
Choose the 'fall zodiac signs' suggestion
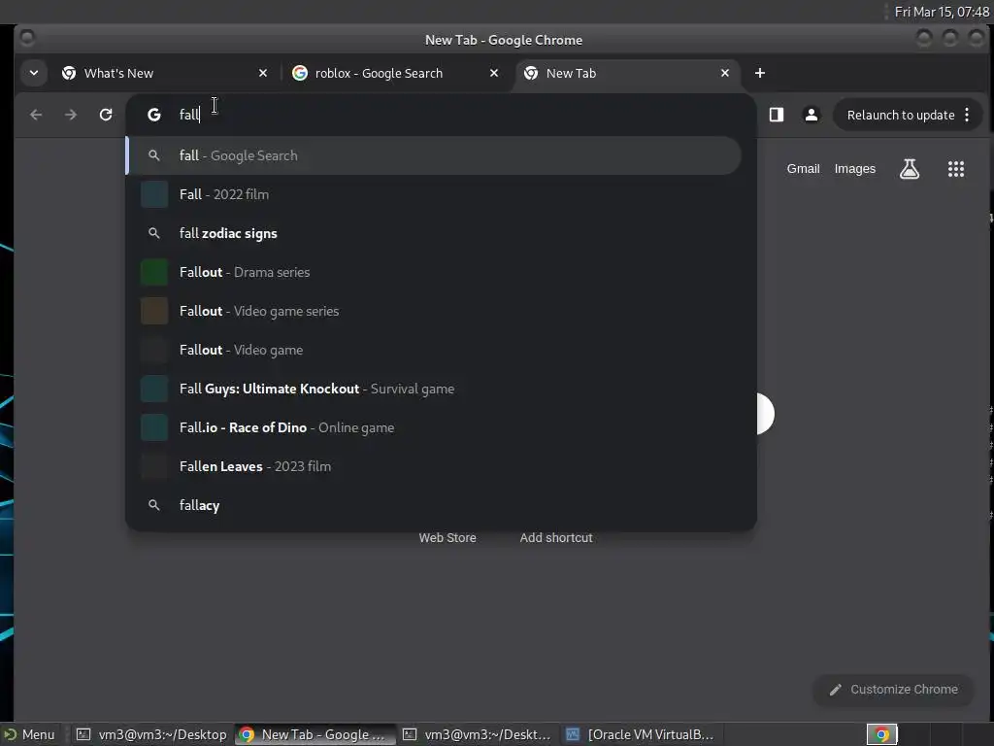tap(434, 233)
